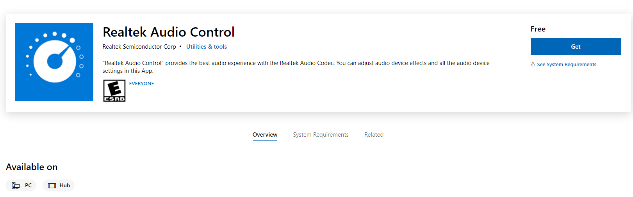Viewport: 633px width, 197px height.
Task: Click the EVERYONE rating link
Action: point(141,84)
